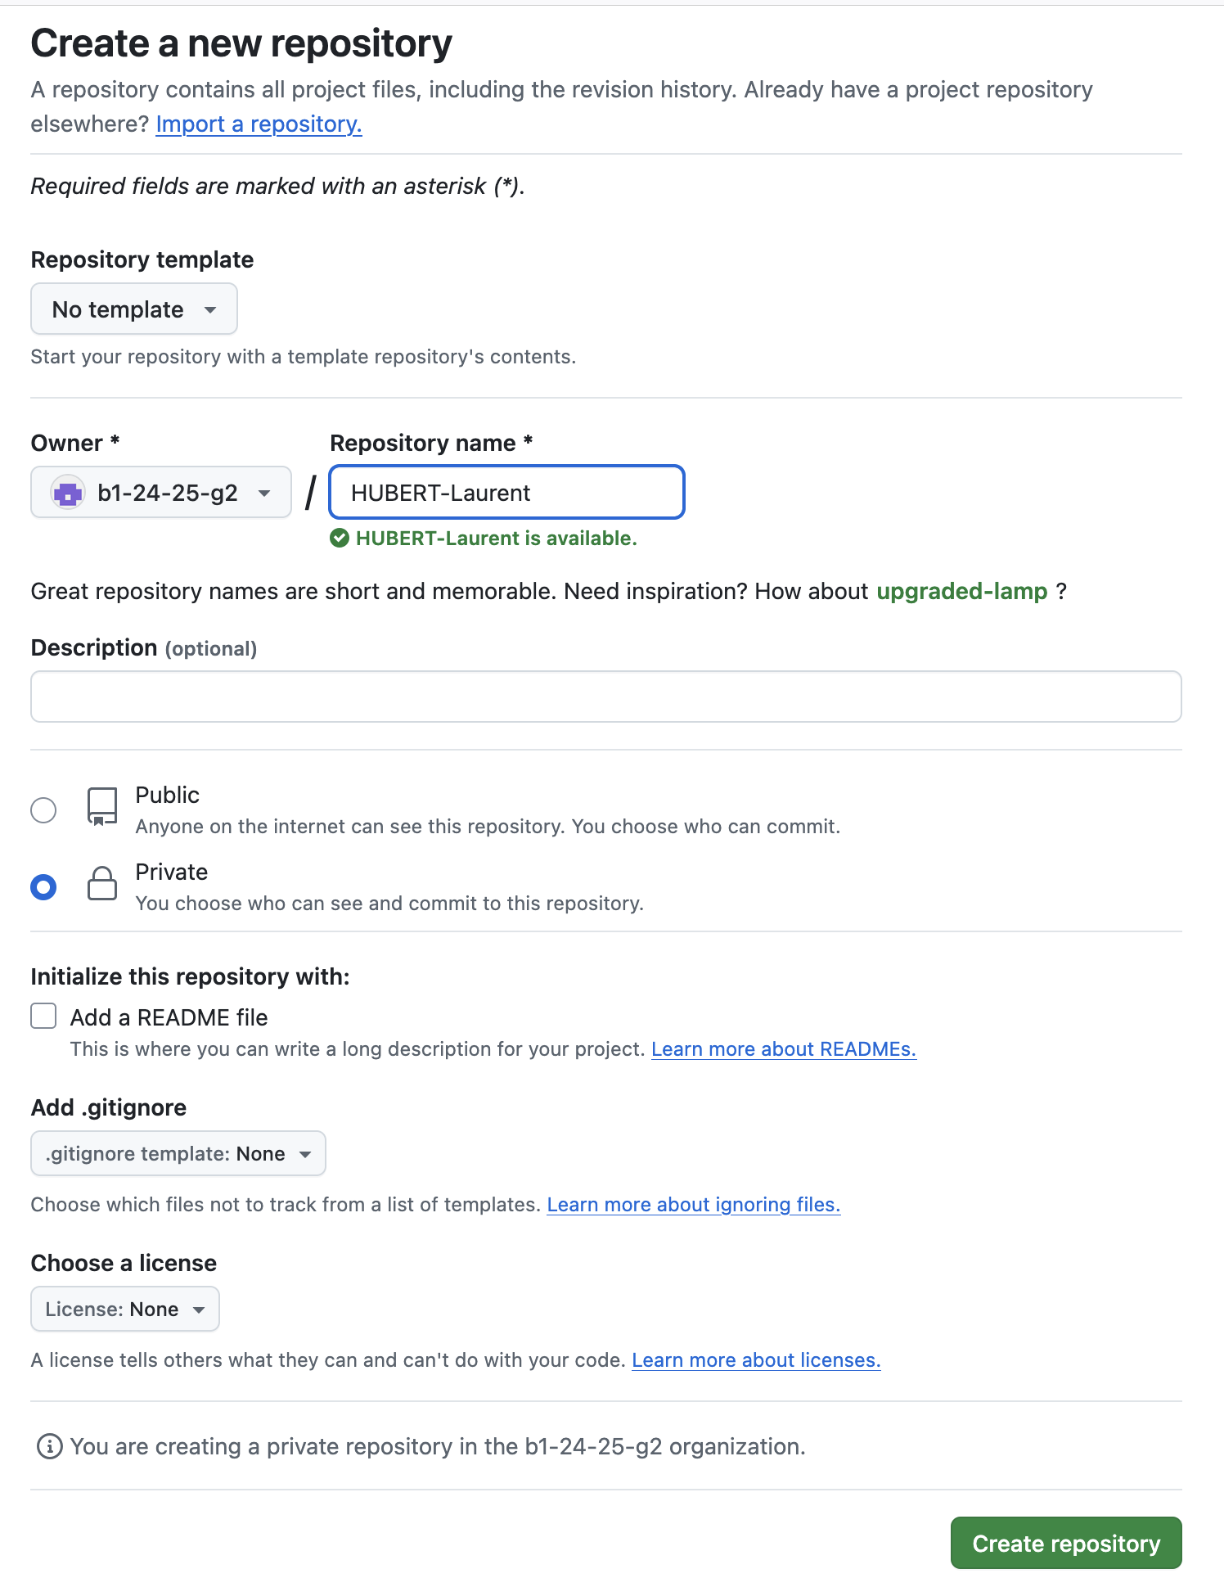Click the green availability checkmark icon
The height and width of the screenshot is (1596, 1224).
tap(340, 538)
